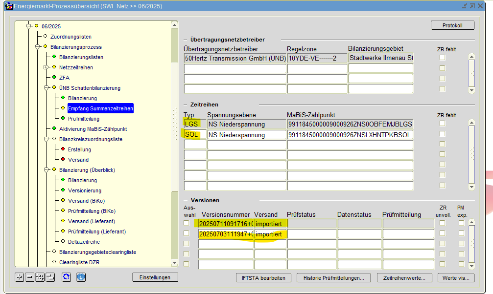The width and height of the screenshot is (493, 294).
Task: Collapse the Bilanzierungsprozess tree node
Action: [x=37, y=47]
